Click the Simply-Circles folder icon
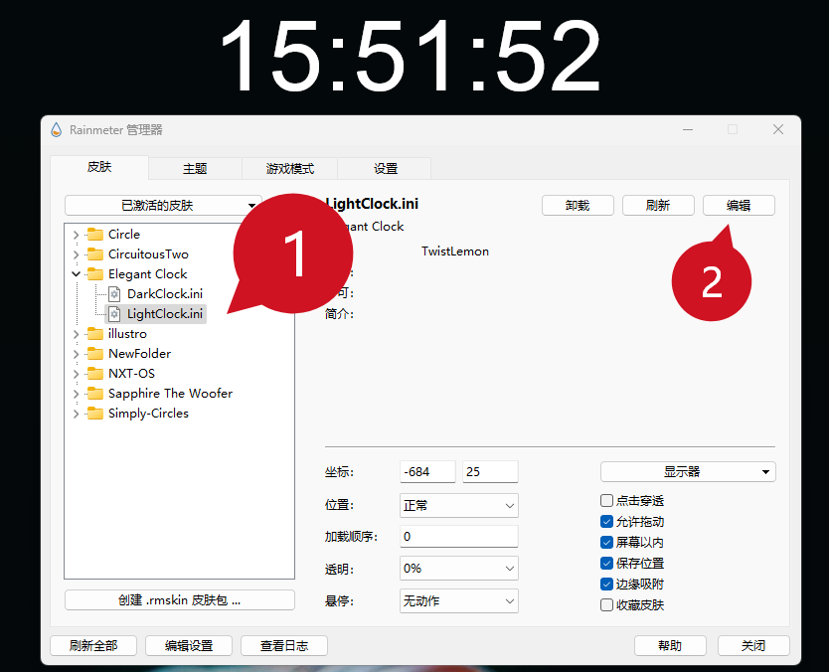Image resolution: width=829 pixels, height=672 pixels. click(95, 414)
